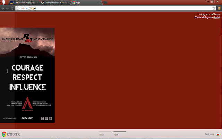Open the Chrome menu hamburger icon
Viewport: 222px width, 139px height.
click(x=219, y=8)
